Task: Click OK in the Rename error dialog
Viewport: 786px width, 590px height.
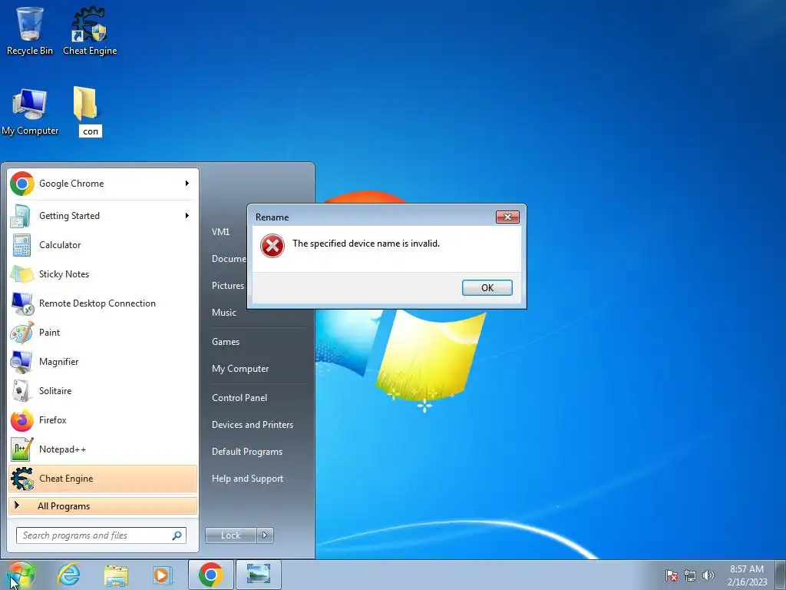Action: pos(487,288)
